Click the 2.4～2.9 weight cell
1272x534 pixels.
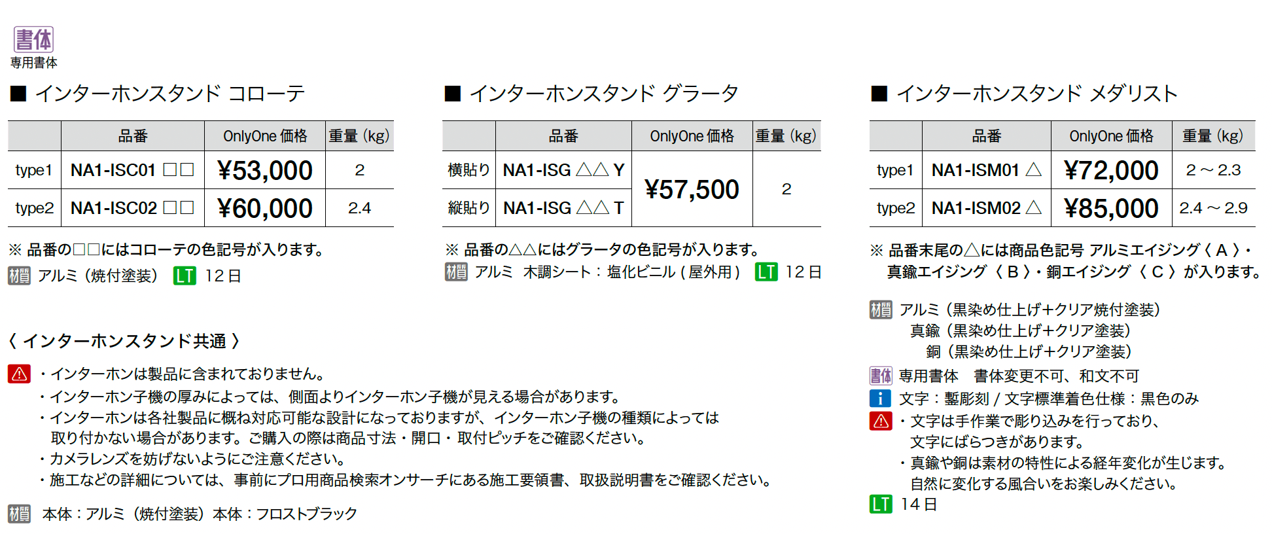tap(1213, 208)
